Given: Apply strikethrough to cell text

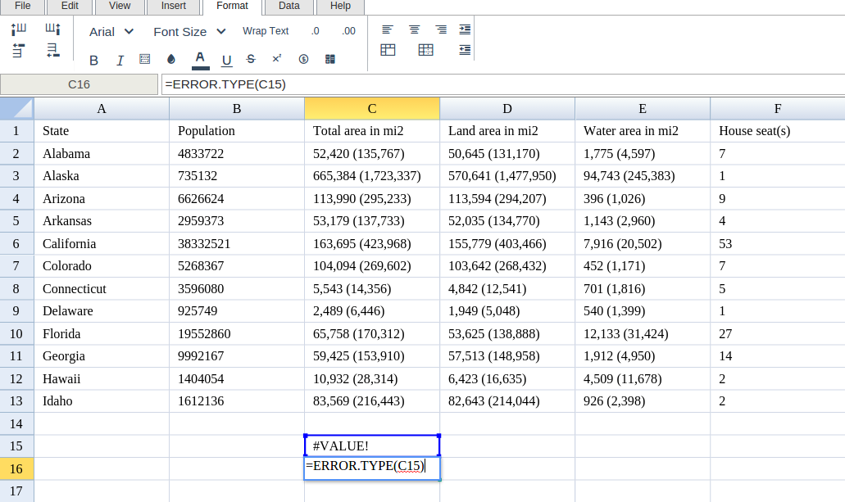Looking at the screenshot, I should click(251, 59).
